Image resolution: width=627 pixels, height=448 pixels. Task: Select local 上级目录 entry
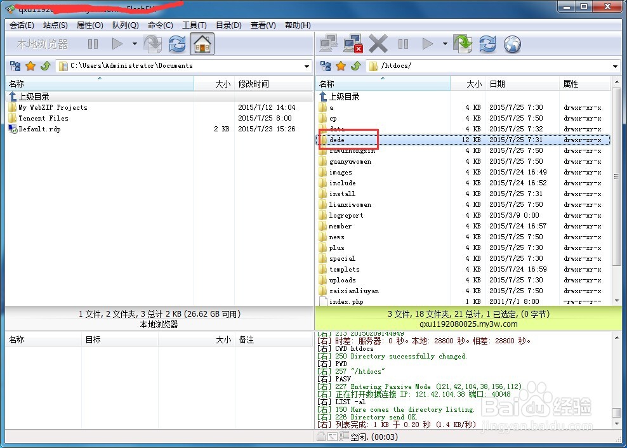(159, 96)
